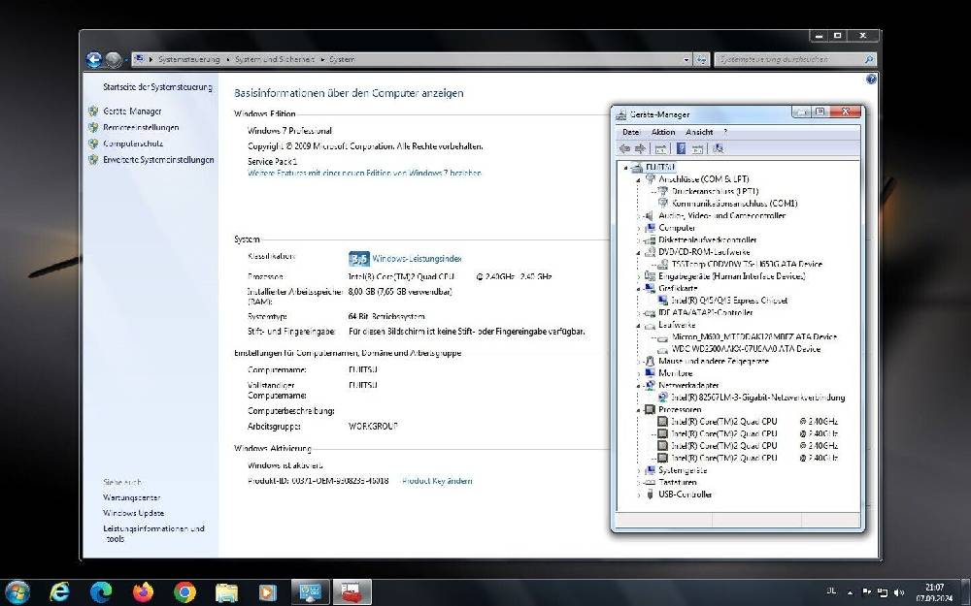This screenshot has height=606, width=971.
Task: Expand the Audio-, Video- und Gamecontroller category
Action: pyautogui.click(x=639, y=216)
